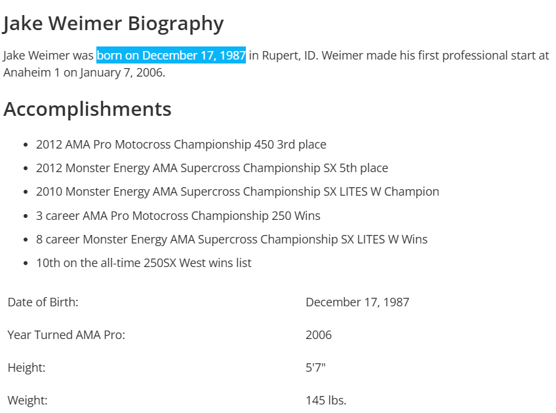Click the Height label
The image size is (556, 413).
26,368
